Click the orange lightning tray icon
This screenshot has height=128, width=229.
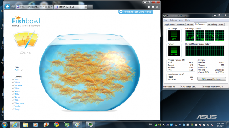point(196,125)
